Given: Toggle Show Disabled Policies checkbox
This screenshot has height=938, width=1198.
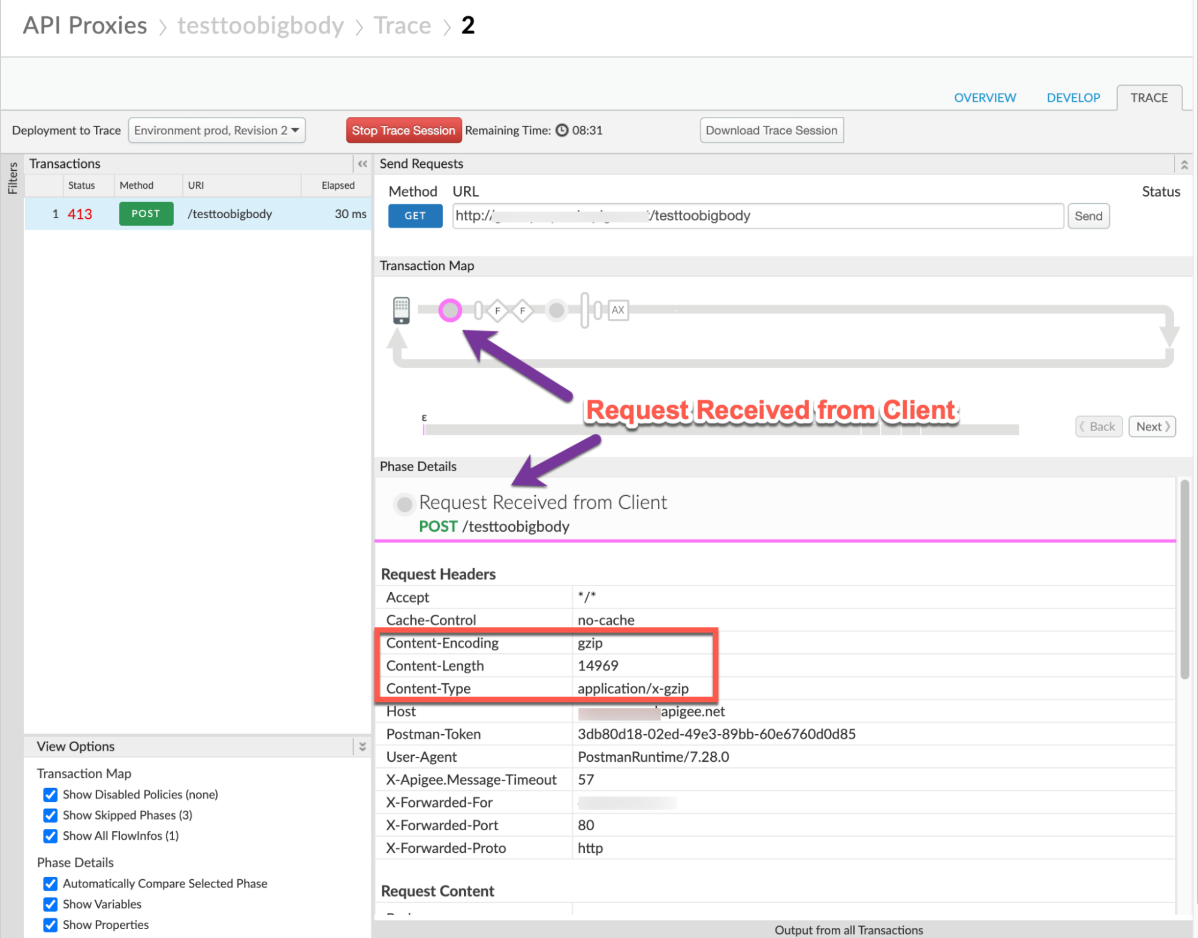Looking at the screenshot, I should point(51,795).
